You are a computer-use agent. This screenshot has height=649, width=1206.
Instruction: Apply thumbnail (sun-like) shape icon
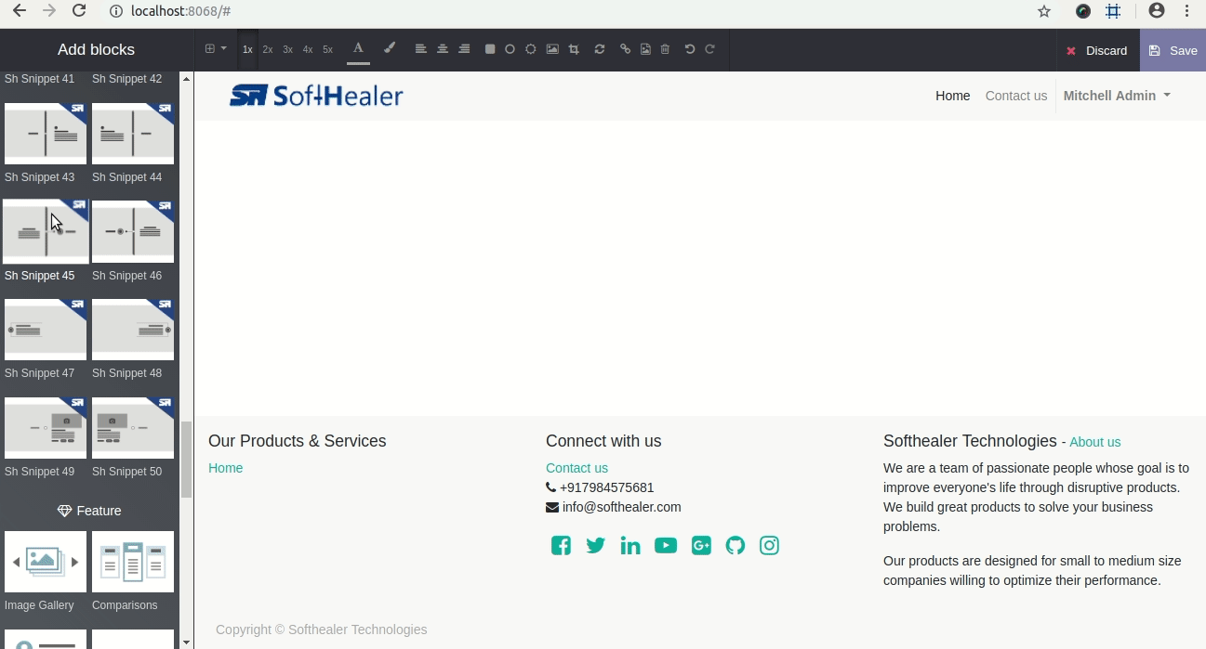click(x=530, y=49)
